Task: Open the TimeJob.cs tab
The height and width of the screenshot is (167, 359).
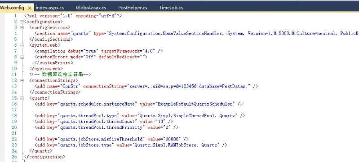Action: tap(171, 8)
